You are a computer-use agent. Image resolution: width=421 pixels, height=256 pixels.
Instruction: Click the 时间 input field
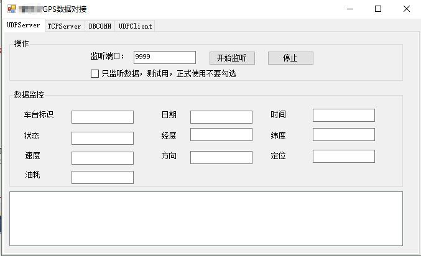pyautogui.click(x=344, y=115)
